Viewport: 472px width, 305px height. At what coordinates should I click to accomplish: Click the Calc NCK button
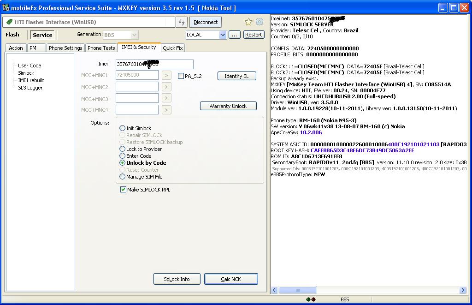[231, 279]
